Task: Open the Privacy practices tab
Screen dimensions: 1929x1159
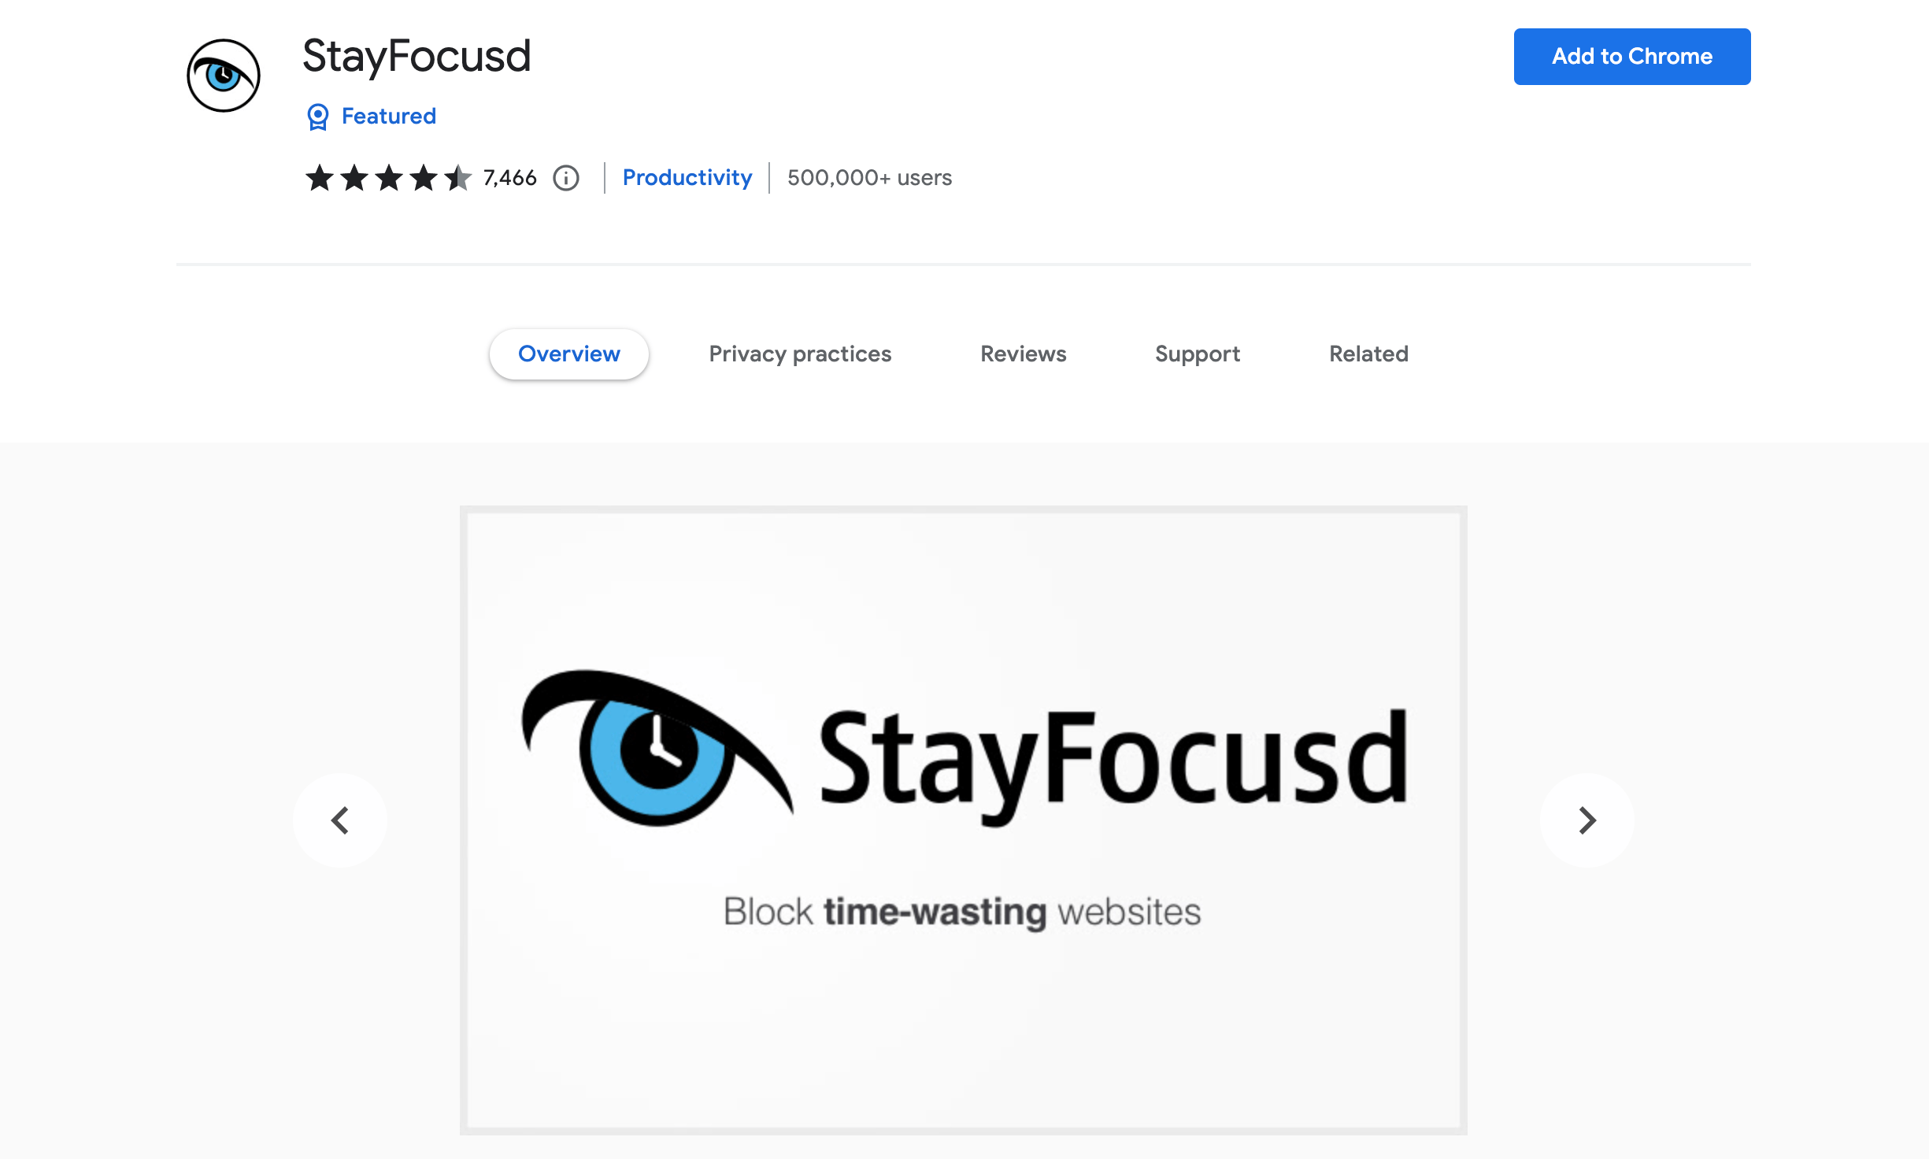Action: tap(799, 354)
